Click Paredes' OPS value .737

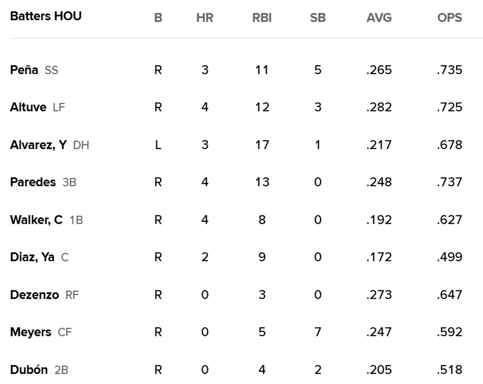point(449,182)
